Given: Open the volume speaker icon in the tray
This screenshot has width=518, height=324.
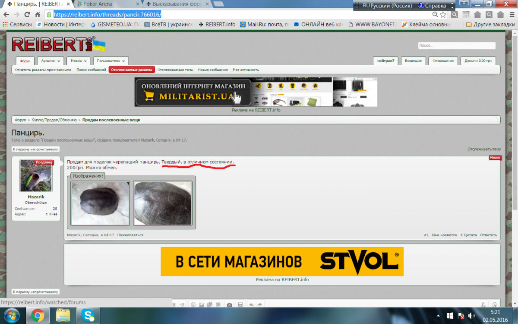Looking at the screenshot, I should click(x=471, y=316).
